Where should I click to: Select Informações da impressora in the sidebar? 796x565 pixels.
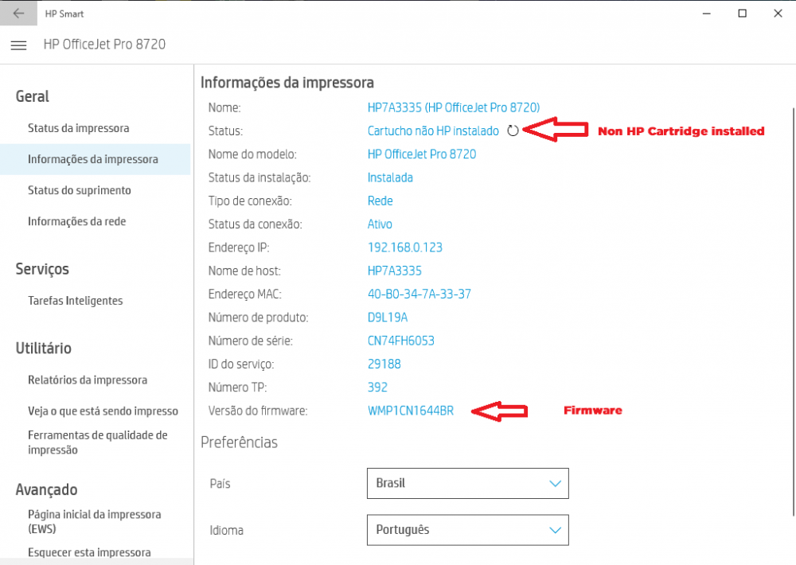pyautogui.click(x=95, y=159)
